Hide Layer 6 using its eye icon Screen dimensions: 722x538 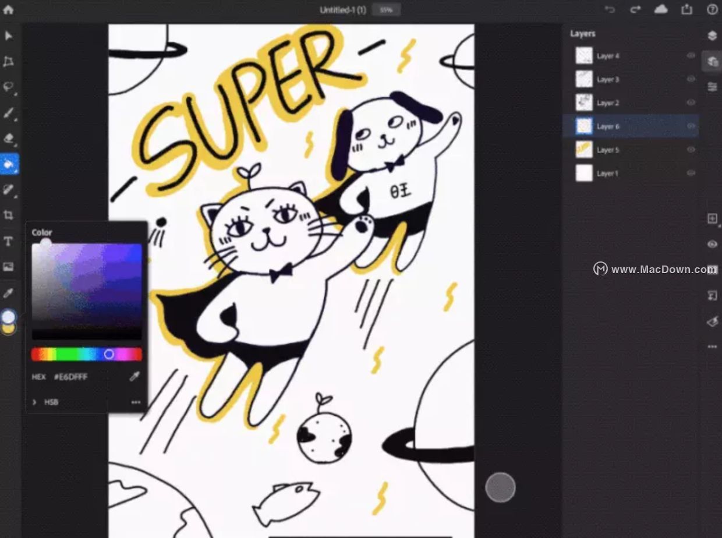(x=691, y=126)
